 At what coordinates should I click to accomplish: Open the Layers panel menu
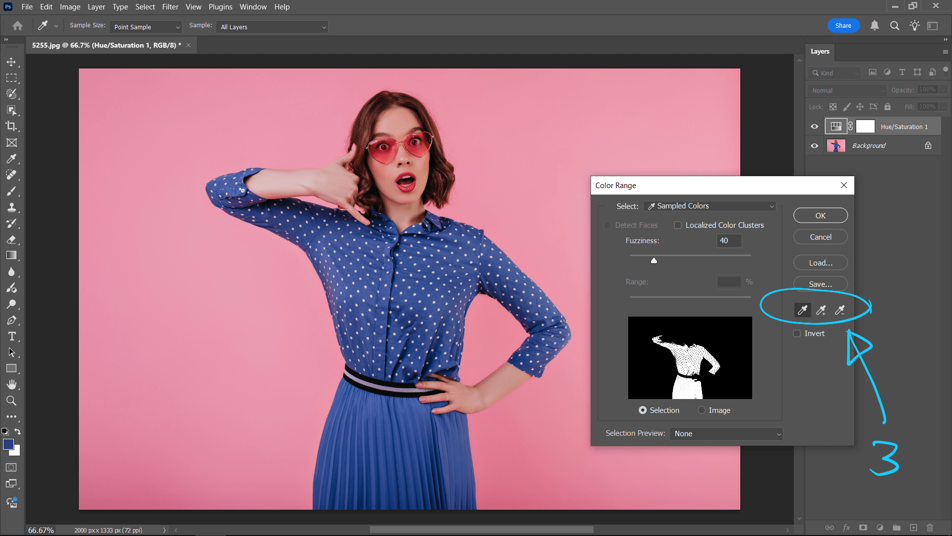(946, 52)
